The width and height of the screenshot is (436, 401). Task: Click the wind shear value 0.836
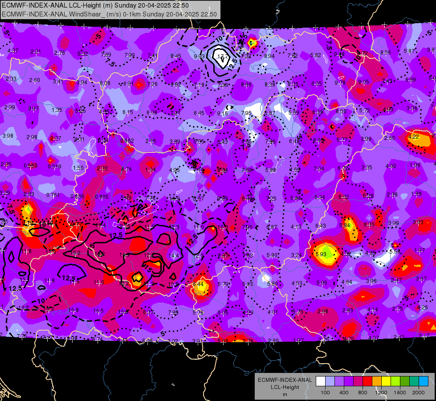click(77, 196)
